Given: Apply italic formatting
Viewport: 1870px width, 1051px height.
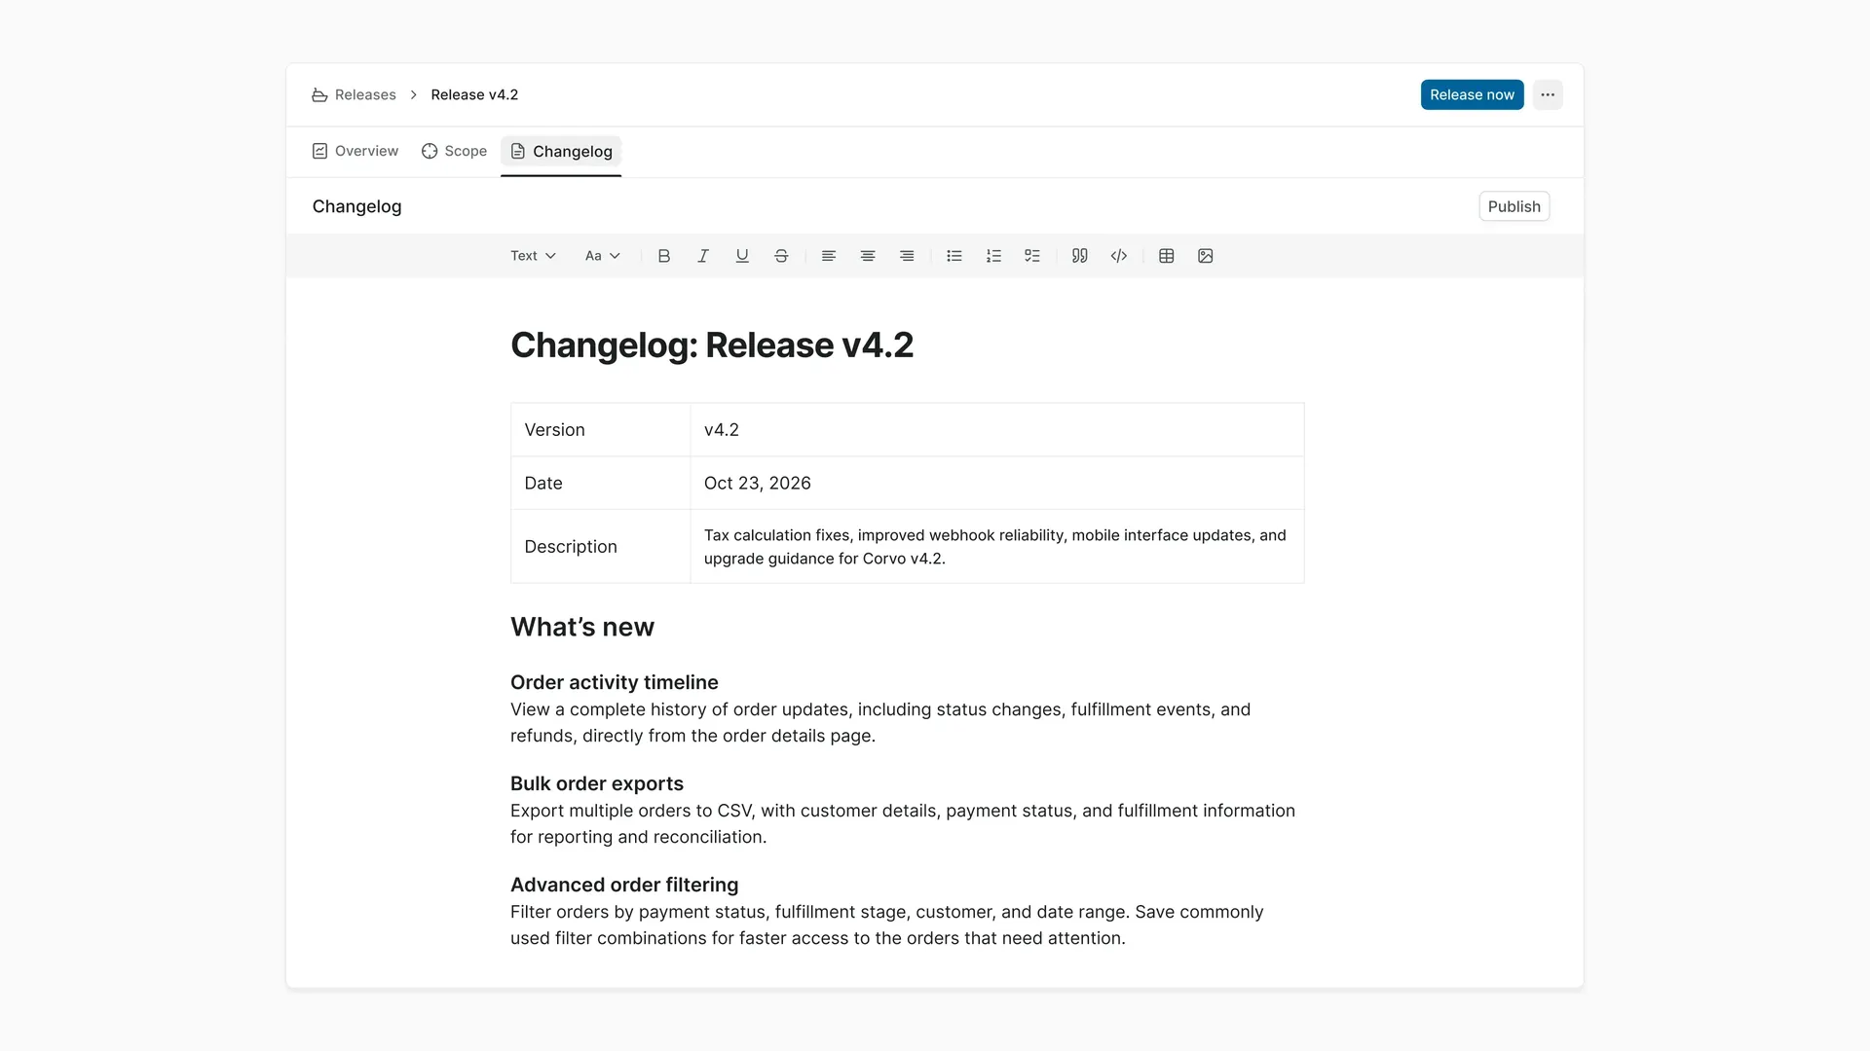Looking at the screenshot, I should point(703,256).
